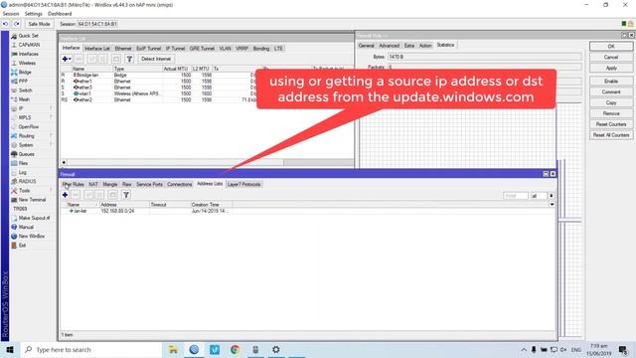636x358 pixels.
Task: Click the Reset All Counters button
Action: (x=611, y=135)
